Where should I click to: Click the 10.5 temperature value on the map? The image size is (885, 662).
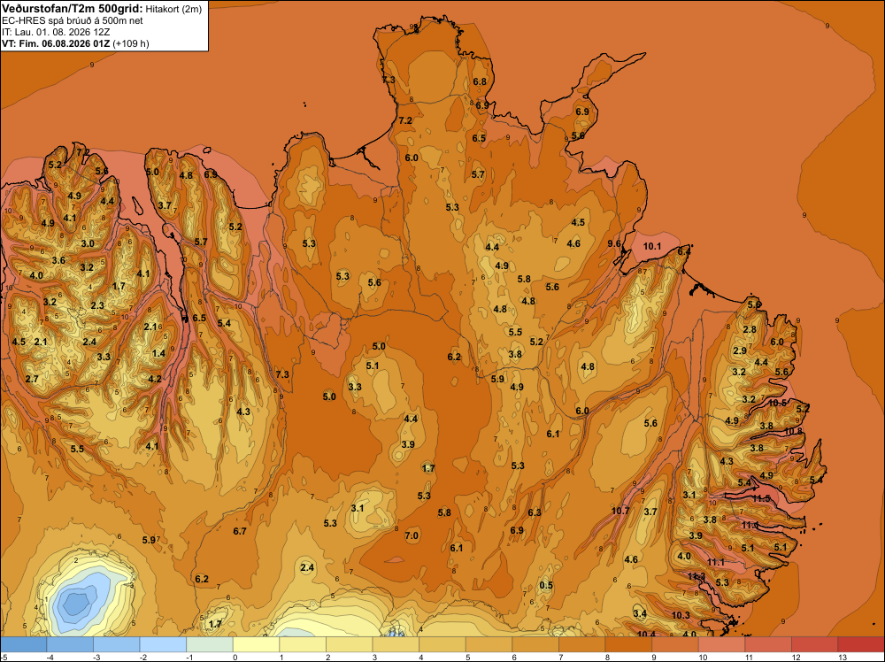tap(778, 403)
